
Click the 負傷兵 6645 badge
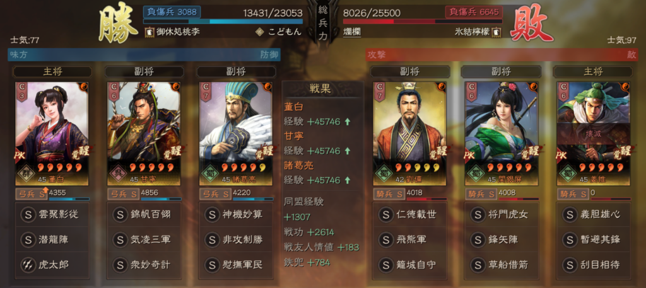click(x=474, y=11)
